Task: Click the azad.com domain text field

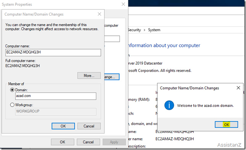Action: click(x=56, y=96)
